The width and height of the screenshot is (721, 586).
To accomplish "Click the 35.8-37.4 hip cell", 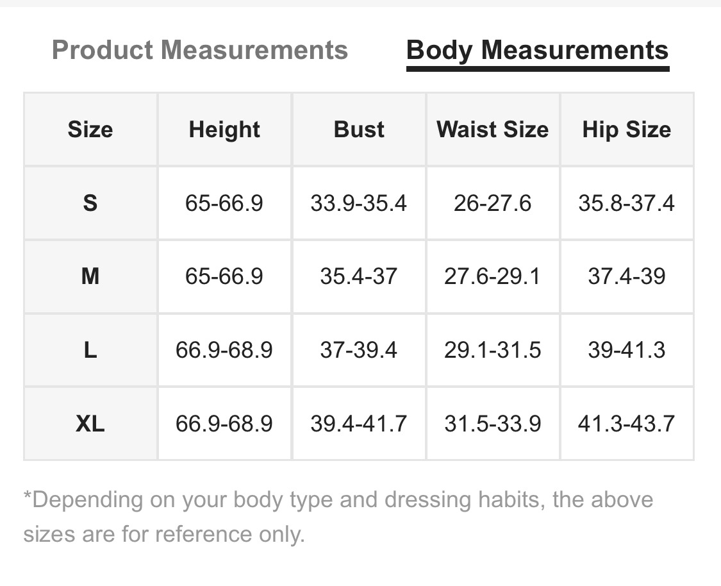I will (x=626, y=203).
